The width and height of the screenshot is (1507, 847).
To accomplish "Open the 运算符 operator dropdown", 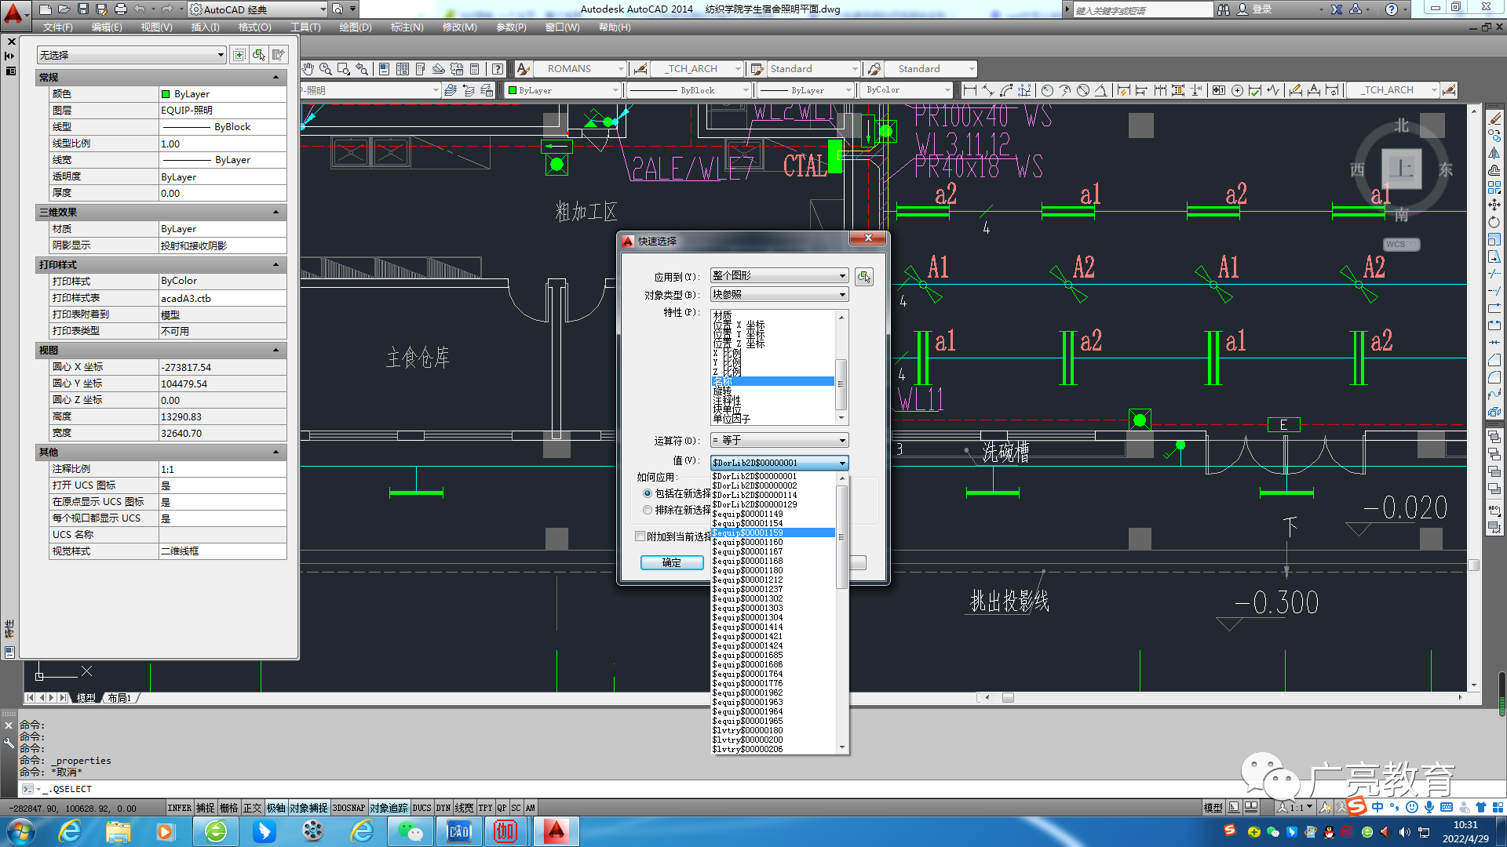I will click(779, 441).
